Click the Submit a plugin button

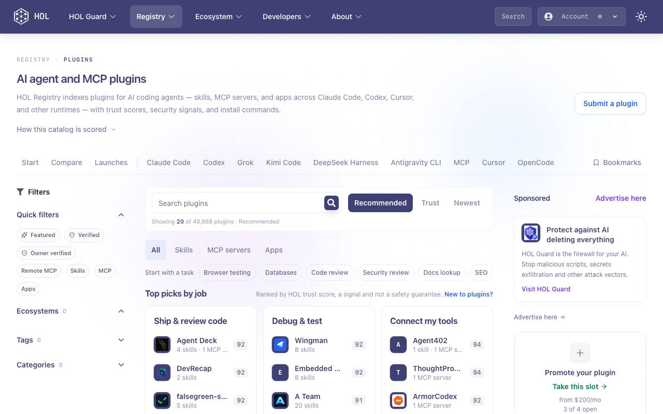[x=610, y=103]
